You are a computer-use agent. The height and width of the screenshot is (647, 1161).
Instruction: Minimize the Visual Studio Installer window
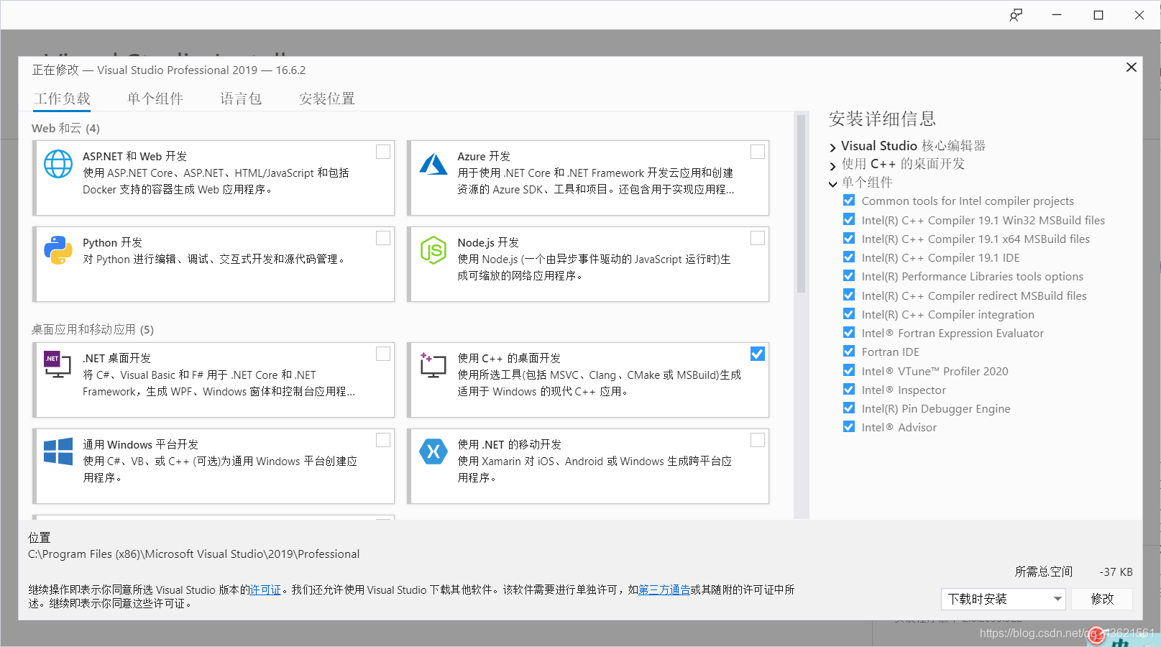pos(1057,15)
